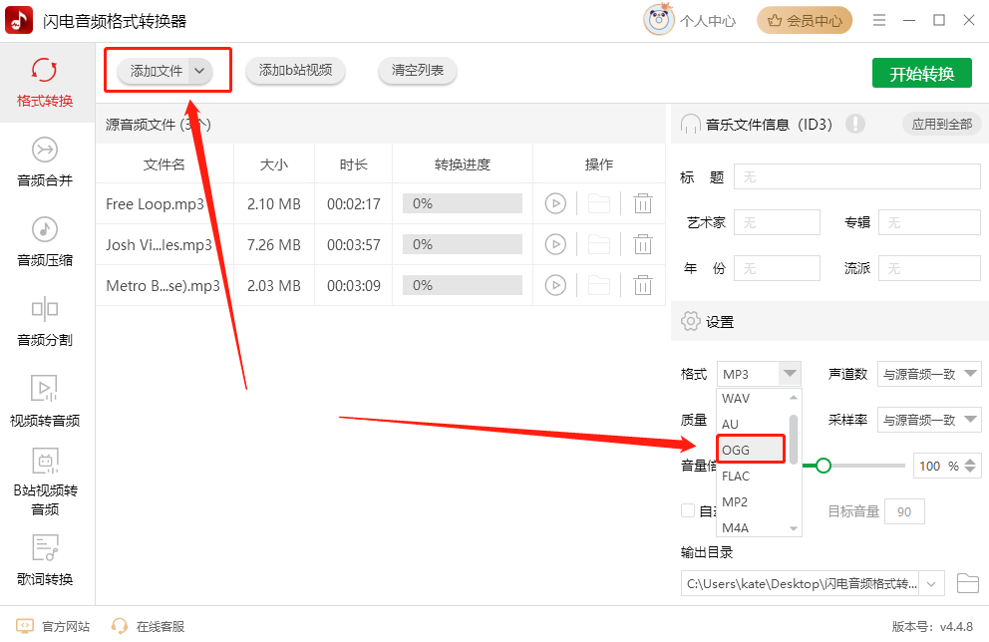Open the 歌词转换 lyrics conversion tool

45,560
